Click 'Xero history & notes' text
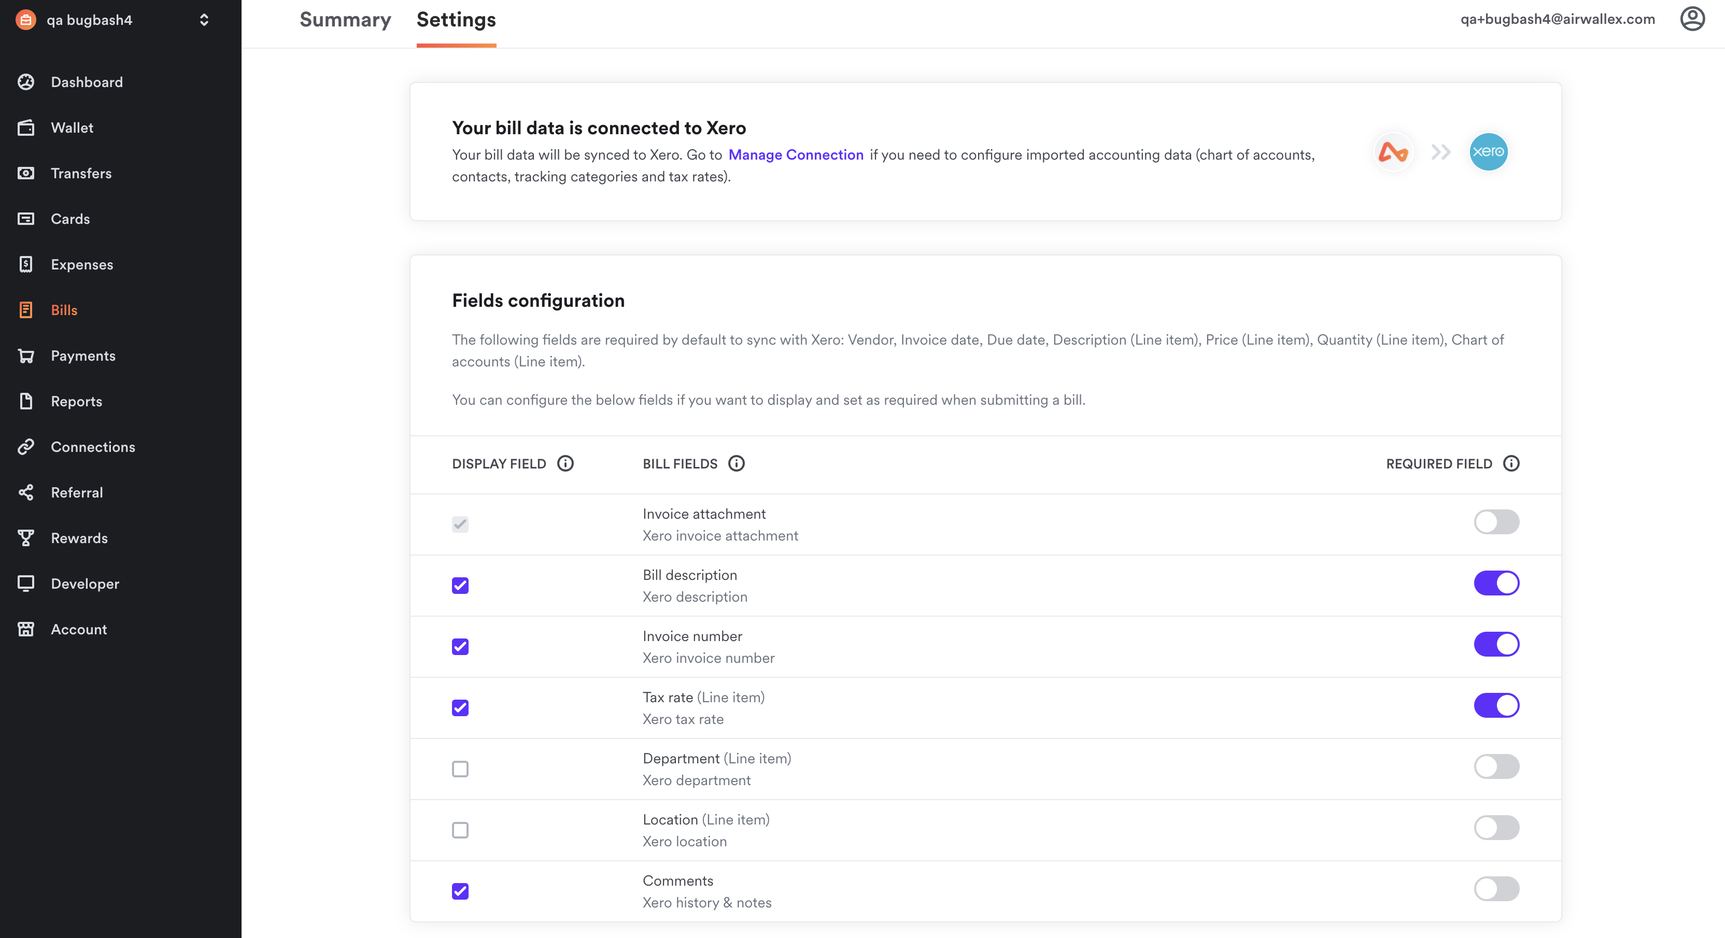 tap(706, 903)
